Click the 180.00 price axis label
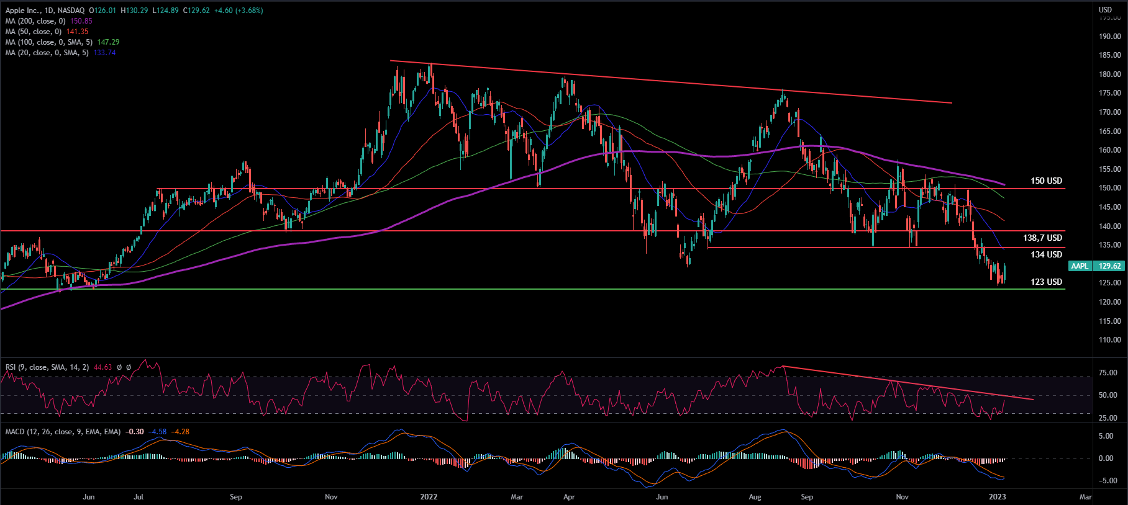Image resolution: width=1128 pixels, height=505 pixels. (x=1109, y=74)
